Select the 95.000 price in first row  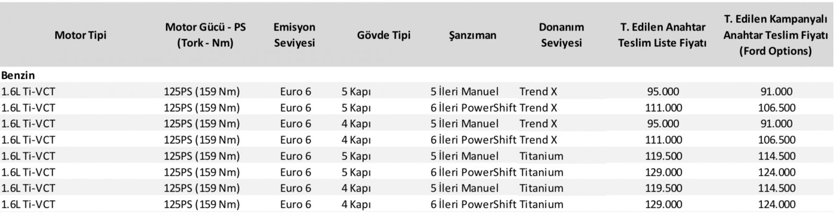click(x=663, y=92)
